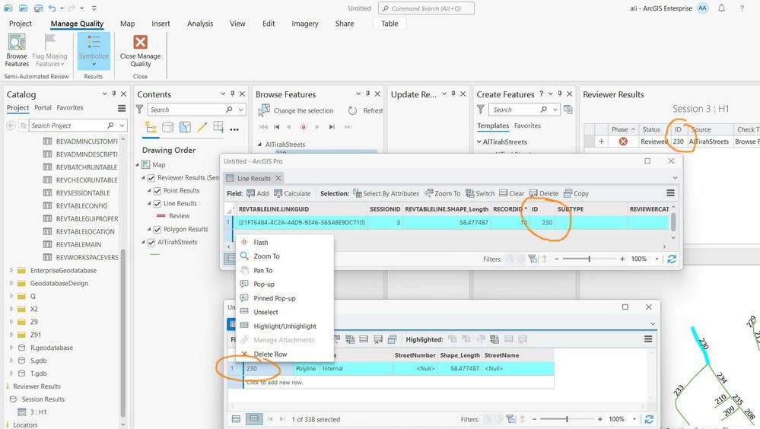
Task: Expand the R.geodatabase node
Action: pos(11,348)
